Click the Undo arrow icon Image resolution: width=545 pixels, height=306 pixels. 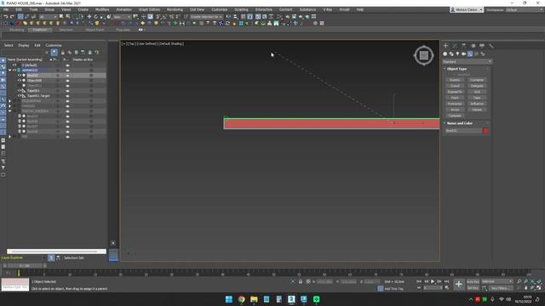[5, 16]
